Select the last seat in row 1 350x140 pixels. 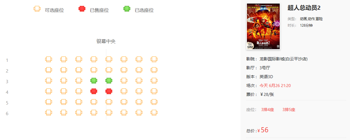[154, 59]
